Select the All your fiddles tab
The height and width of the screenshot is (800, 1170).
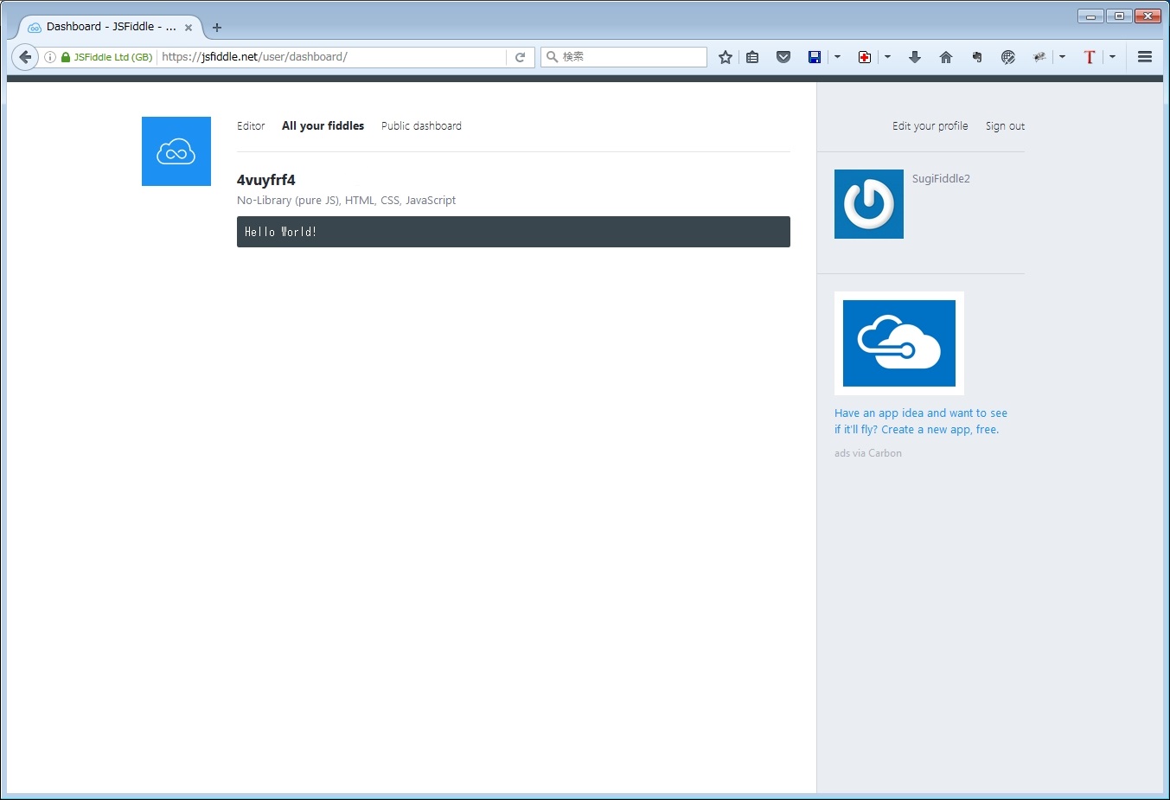coord(323,126)
